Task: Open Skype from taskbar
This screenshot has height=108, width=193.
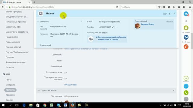Action: (59, 105)
